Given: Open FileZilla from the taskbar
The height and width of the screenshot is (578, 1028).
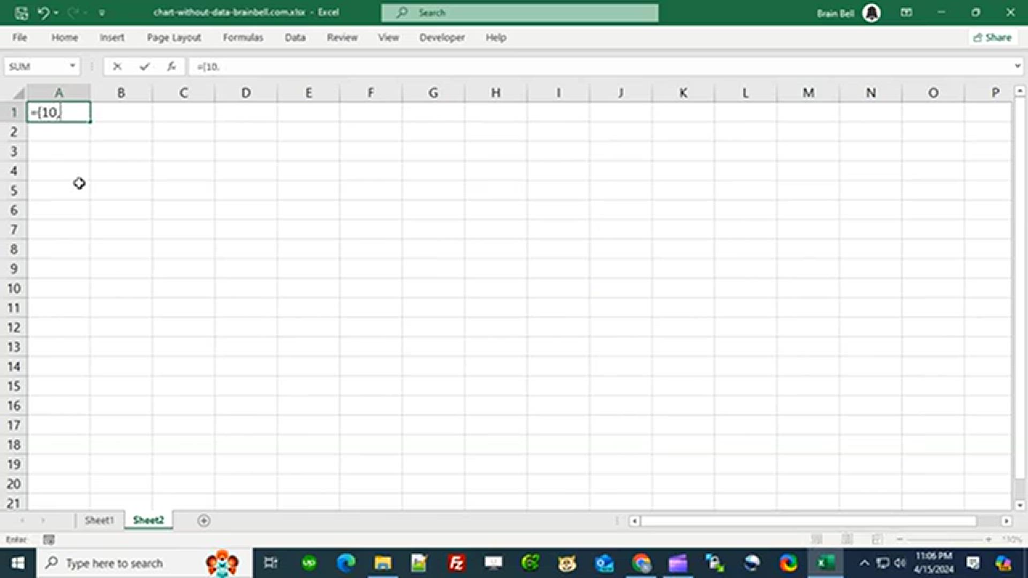Looking at the screenshot, I should tap(456, 563).
